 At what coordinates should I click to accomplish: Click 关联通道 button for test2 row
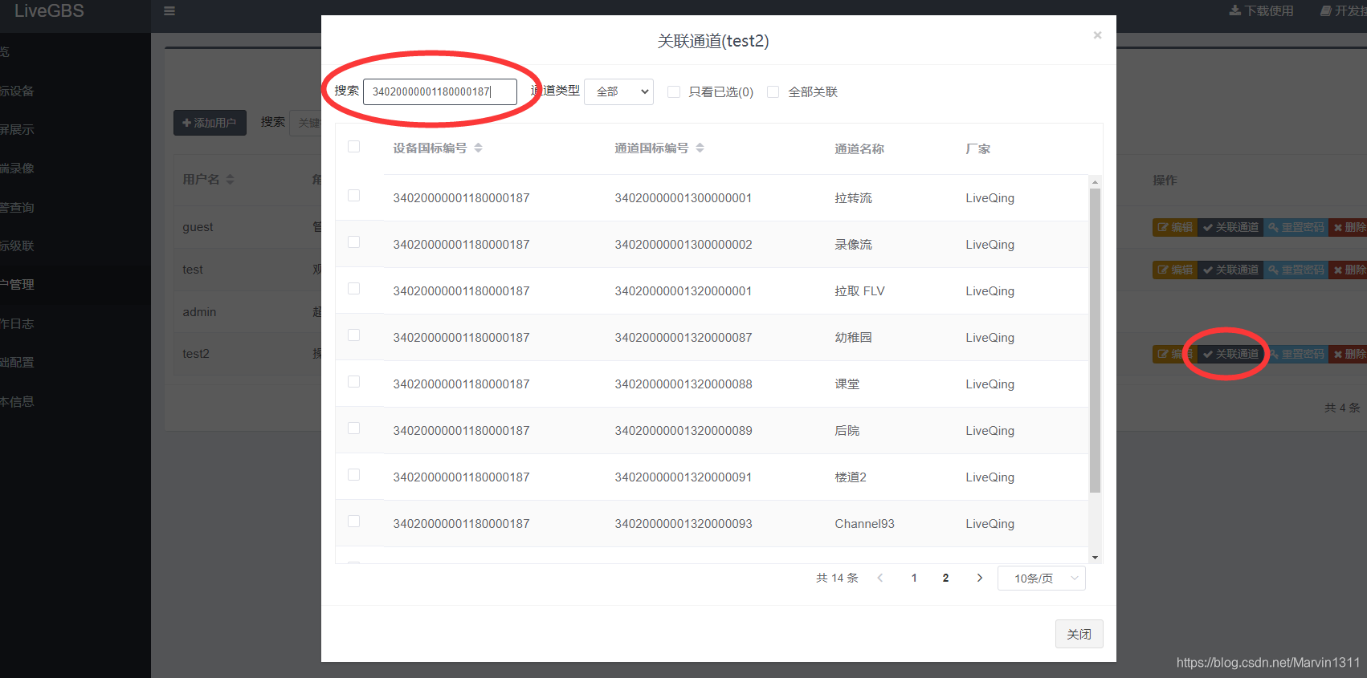pyautogui.click(x=1230, y=354)
